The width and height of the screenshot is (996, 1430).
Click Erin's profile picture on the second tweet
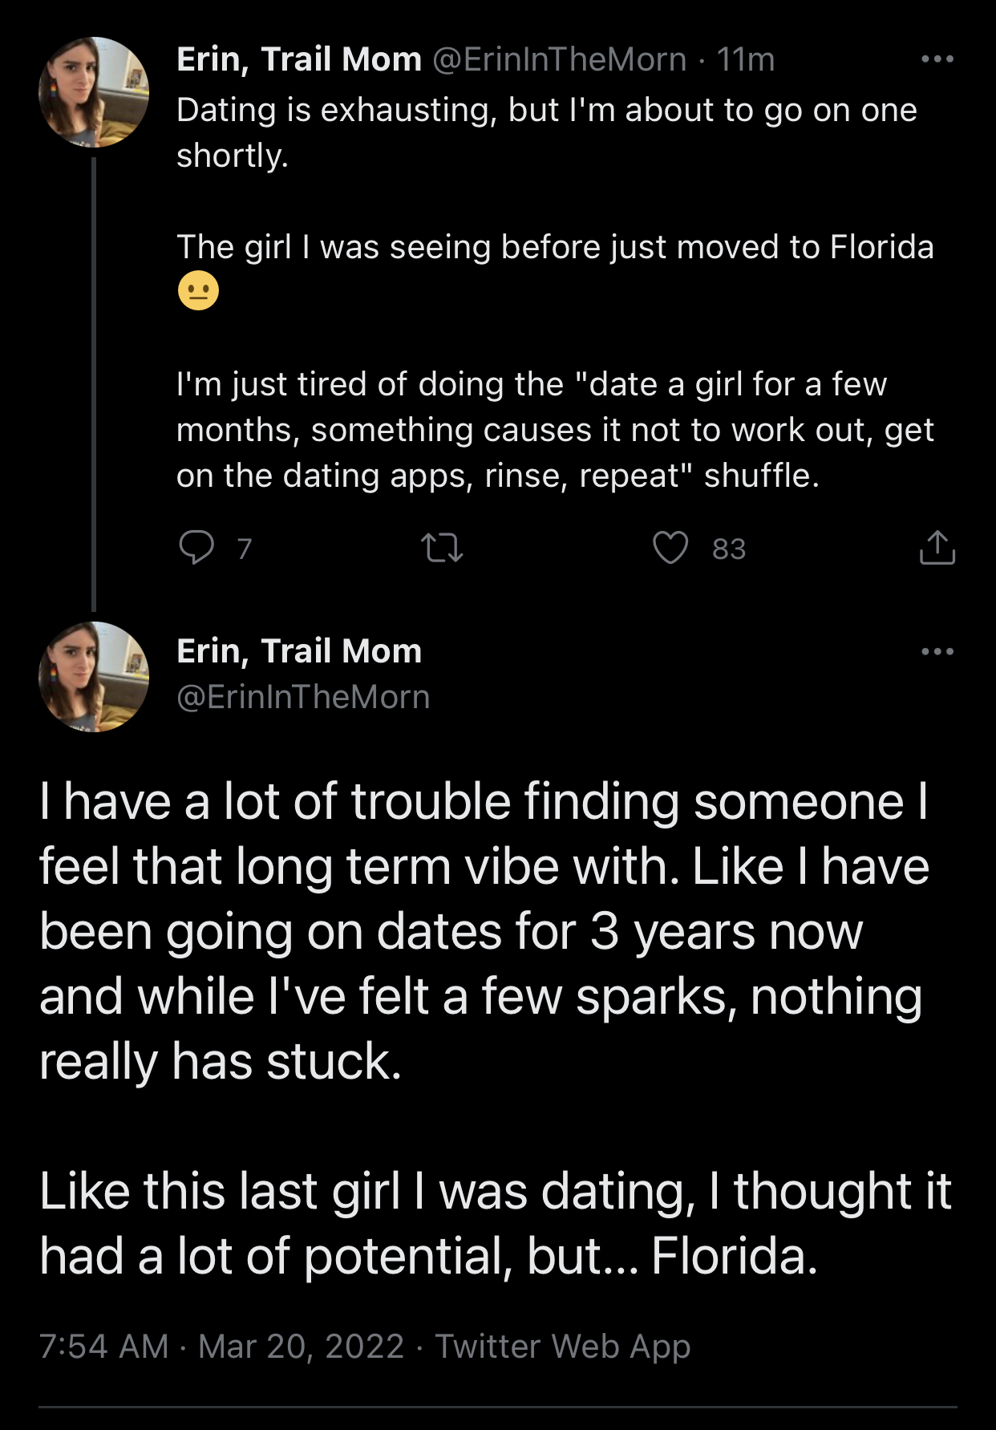click(x=94, y=677)
